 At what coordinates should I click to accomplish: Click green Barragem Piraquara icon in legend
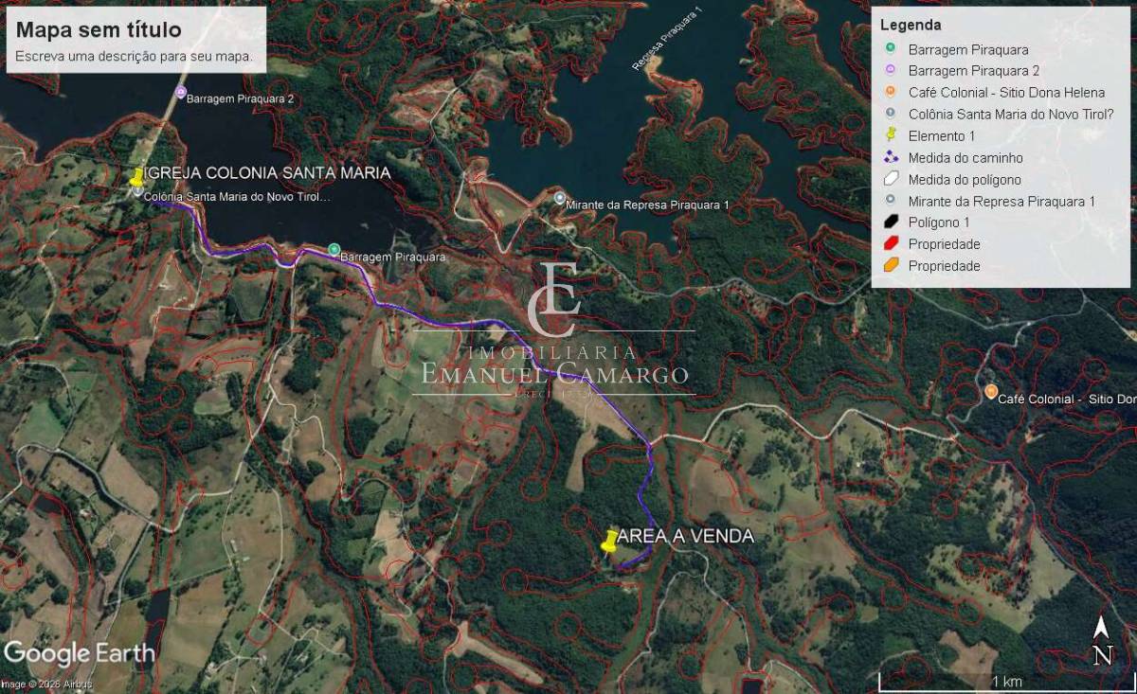point(891,49)
